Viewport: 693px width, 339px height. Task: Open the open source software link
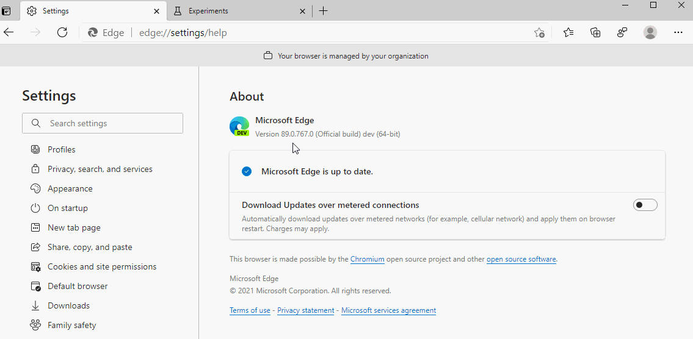(x=521, y=259)
